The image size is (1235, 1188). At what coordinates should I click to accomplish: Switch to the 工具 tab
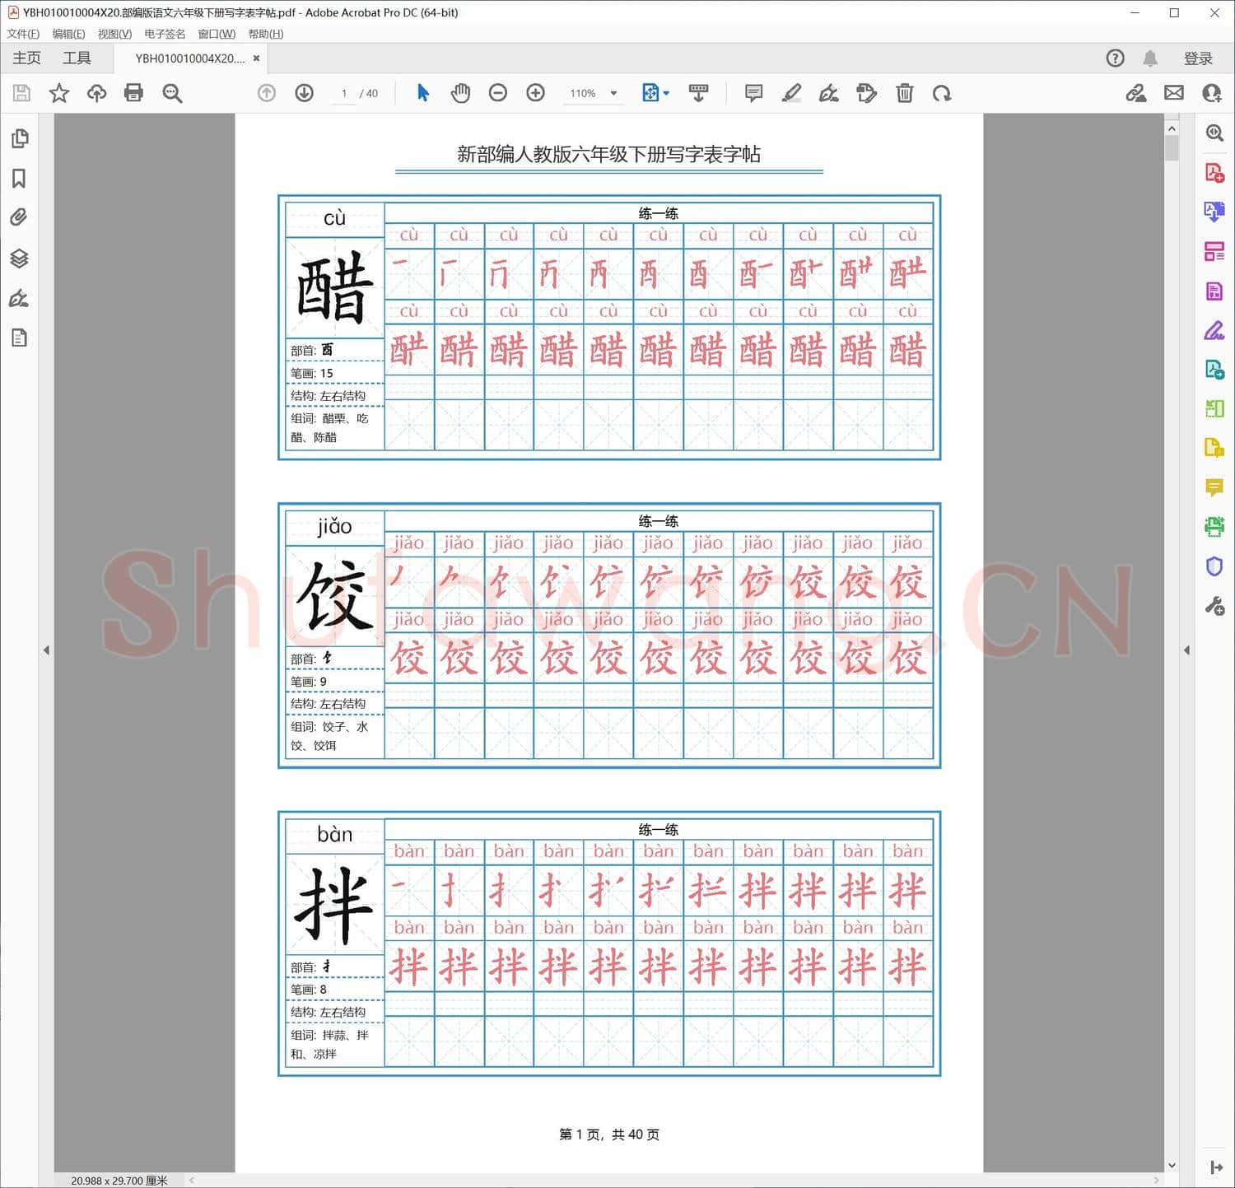[77, 58]
